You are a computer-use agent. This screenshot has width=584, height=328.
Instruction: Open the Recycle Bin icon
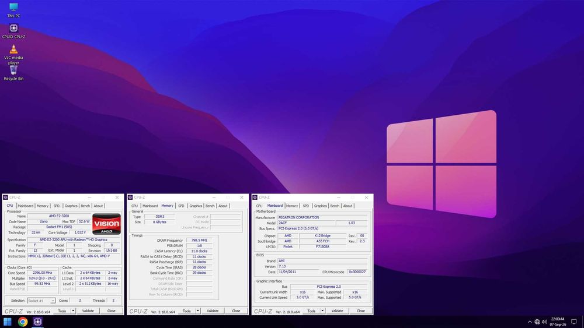13,72
